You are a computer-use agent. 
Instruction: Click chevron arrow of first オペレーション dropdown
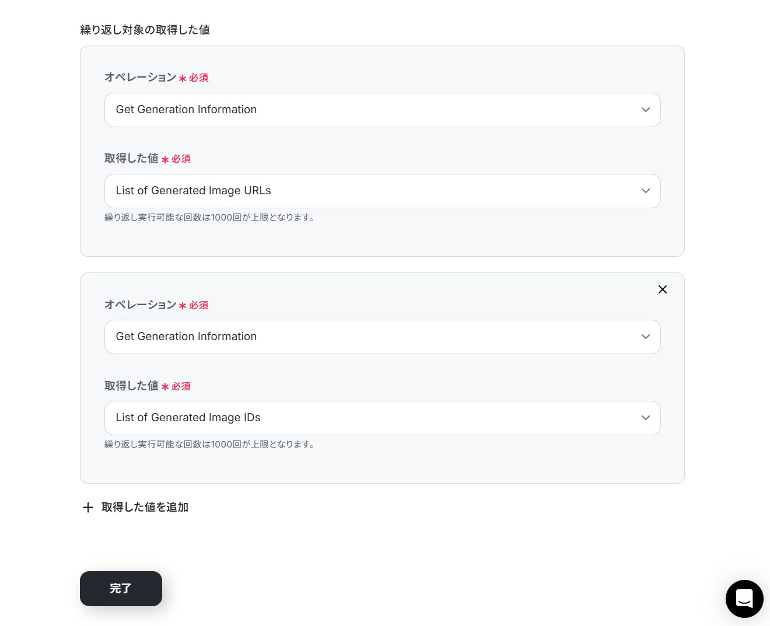(645, 110)
